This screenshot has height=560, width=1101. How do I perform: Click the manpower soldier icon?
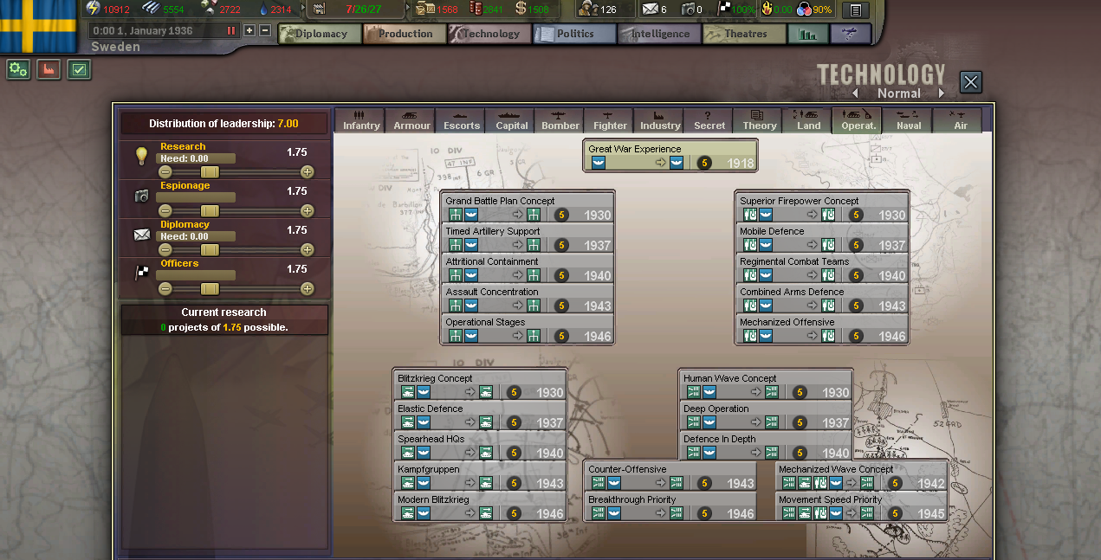pos(587,9)
